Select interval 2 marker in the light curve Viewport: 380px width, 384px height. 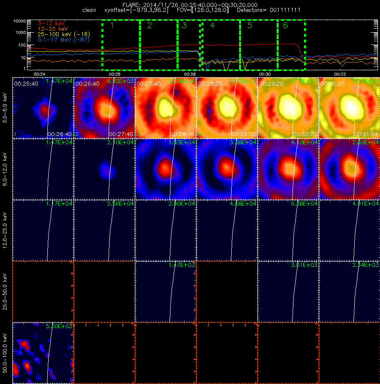150,25
